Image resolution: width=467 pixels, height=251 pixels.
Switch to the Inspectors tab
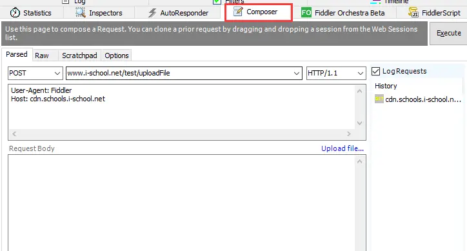(99, 13)
